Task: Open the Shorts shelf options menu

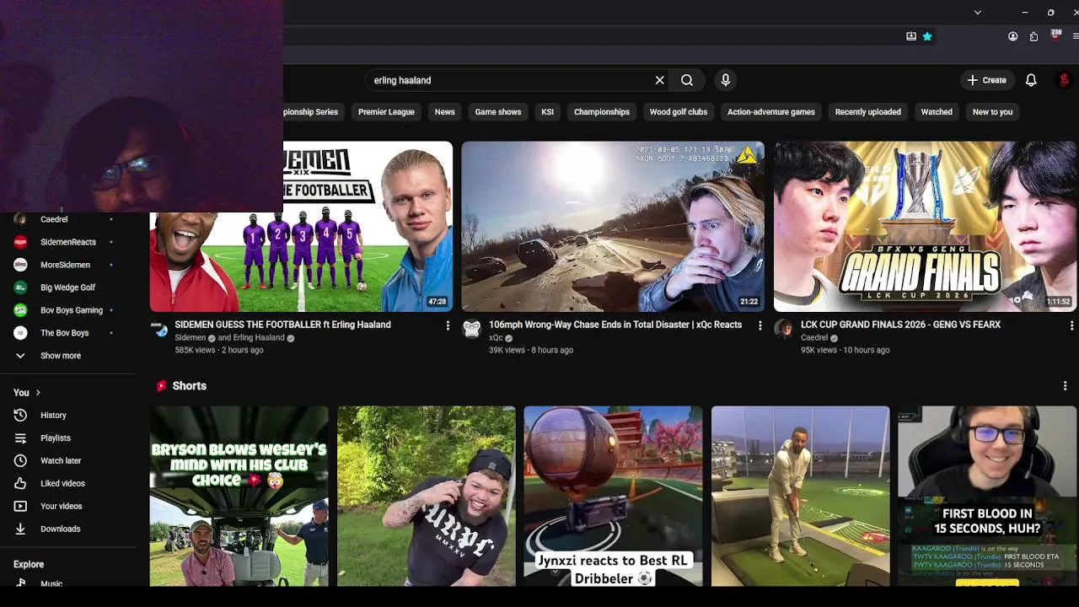Action: 1065,385
